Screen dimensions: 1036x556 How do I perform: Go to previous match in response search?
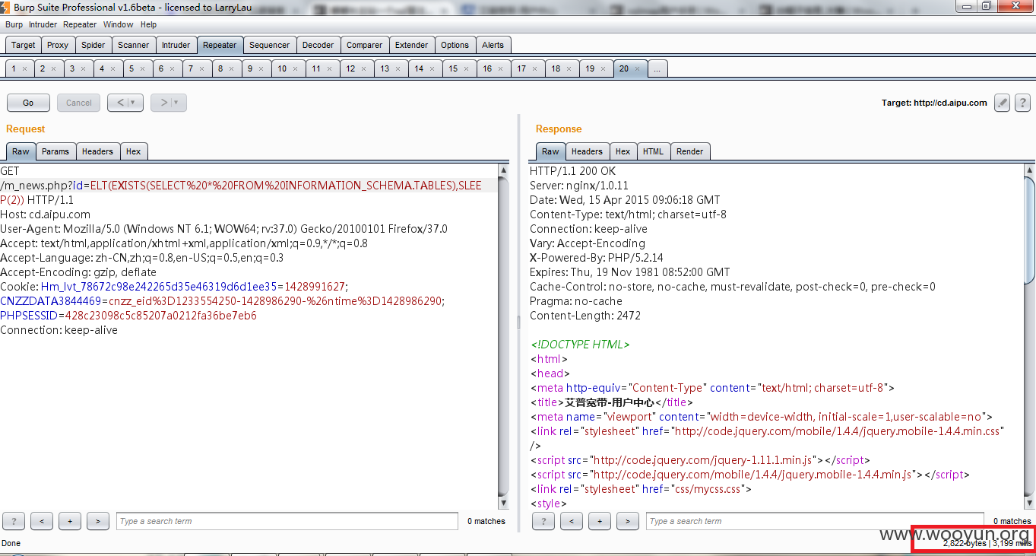pyautogui.click(x=572, y=521)
